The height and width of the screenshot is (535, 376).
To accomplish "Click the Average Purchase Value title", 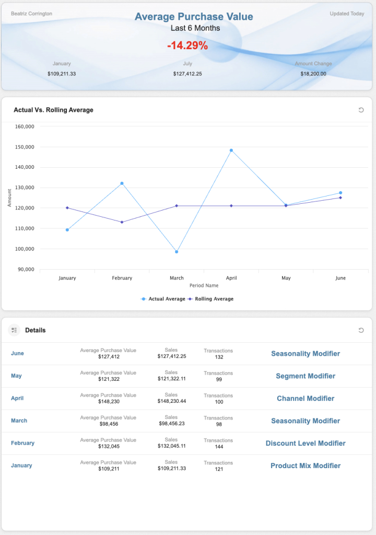I will point(194,17).
